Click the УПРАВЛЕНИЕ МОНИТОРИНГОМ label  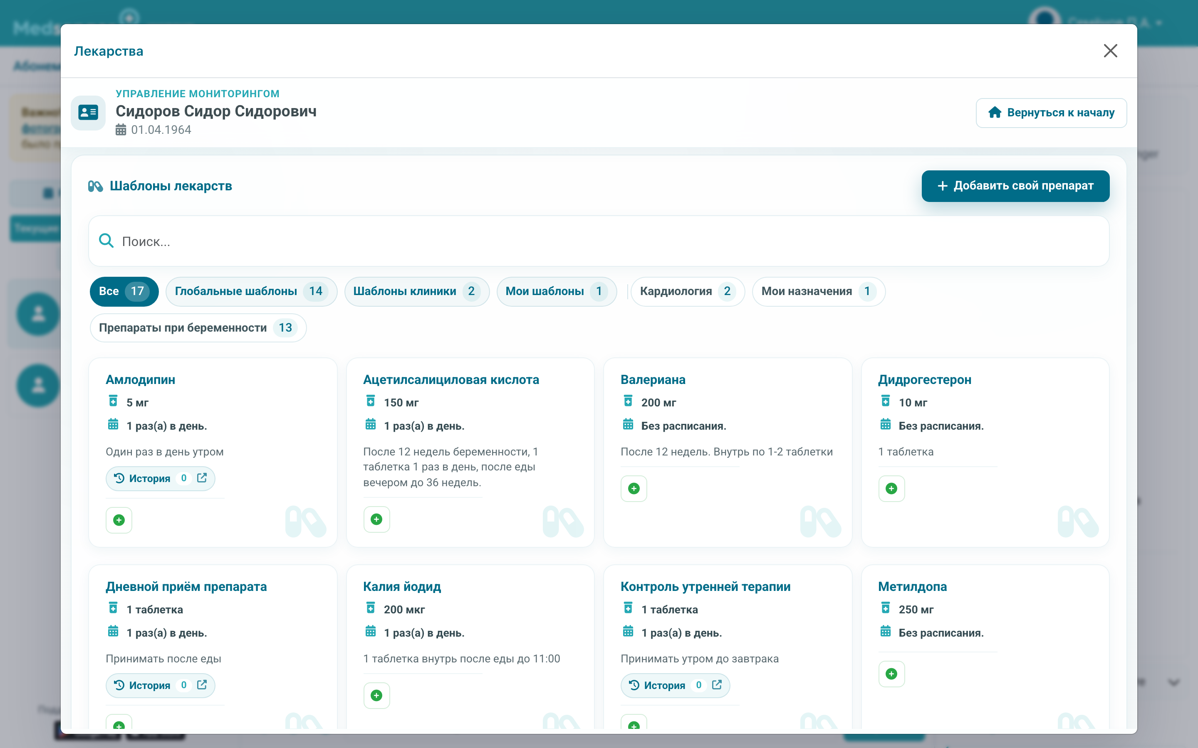click(198, 93)
